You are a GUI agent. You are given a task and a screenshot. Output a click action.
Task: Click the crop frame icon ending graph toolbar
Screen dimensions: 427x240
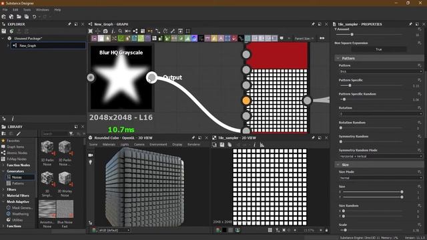point(187,31)
